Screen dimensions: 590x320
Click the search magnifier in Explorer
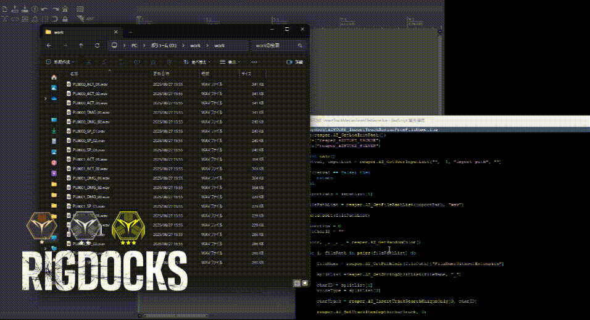coord(300,45)
